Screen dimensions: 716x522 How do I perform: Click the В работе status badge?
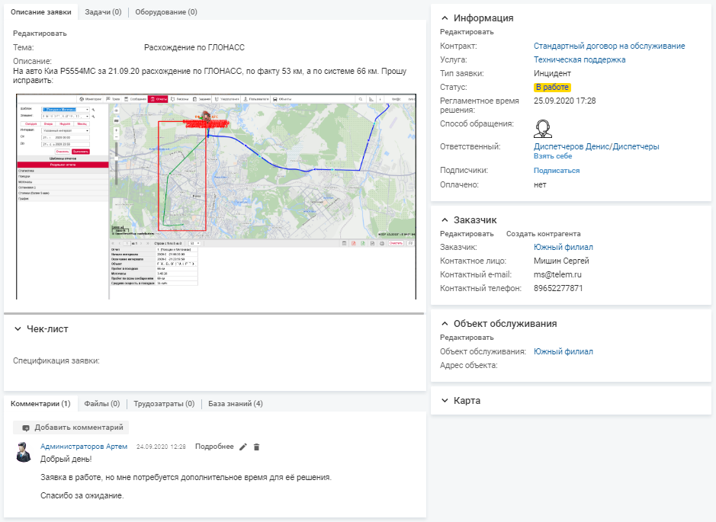click(x=552, y=87)
